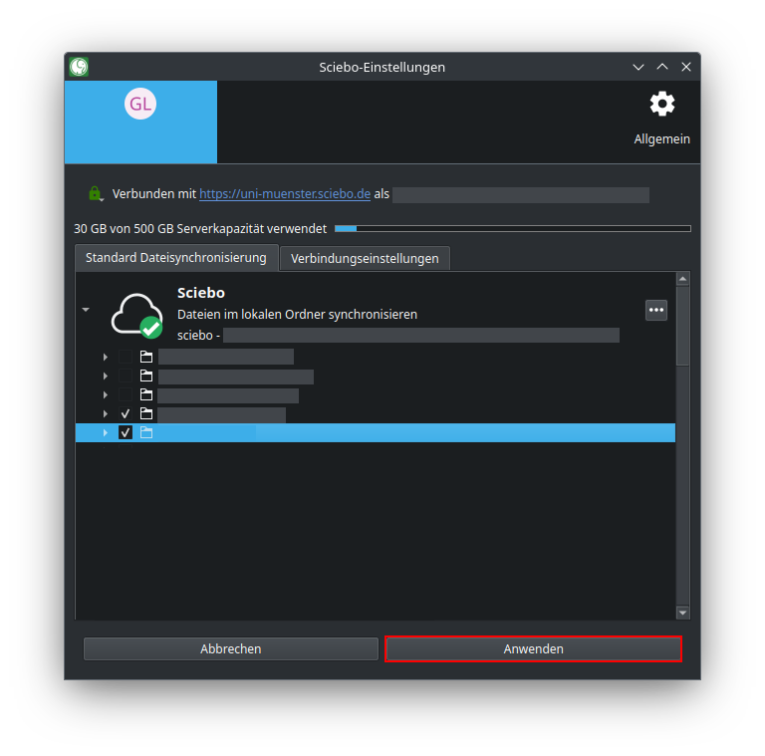This screenshot has height=756, width=765.
Task: Click the Sciebo cloud sync status icon
Action: pyautogui.click(x=137, y=315)
